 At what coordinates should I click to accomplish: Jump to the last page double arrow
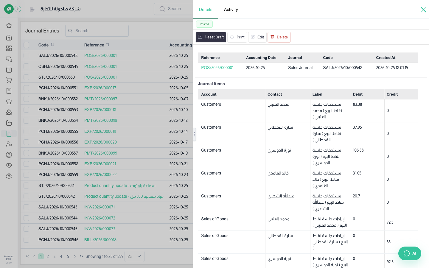click(81, 256)
